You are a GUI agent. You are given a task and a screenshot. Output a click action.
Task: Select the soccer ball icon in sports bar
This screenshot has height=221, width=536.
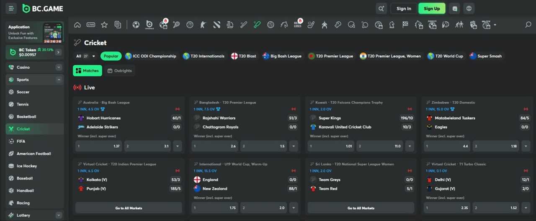(136, 25)
